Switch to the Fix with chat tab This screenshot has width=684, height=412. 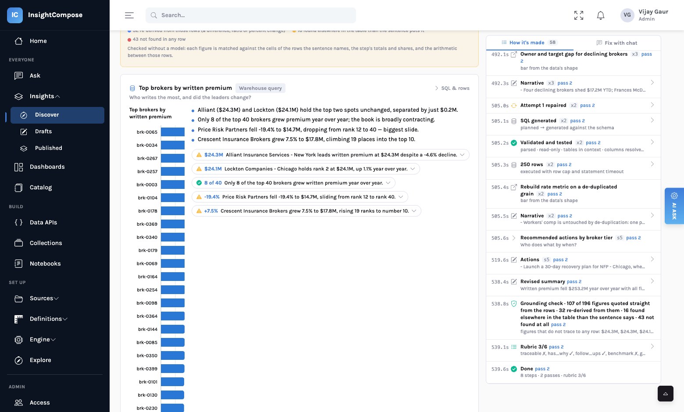617,43
